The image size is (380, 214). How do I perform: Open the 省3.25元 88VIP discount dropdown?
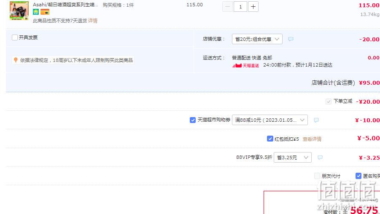(x=293, y=158)
